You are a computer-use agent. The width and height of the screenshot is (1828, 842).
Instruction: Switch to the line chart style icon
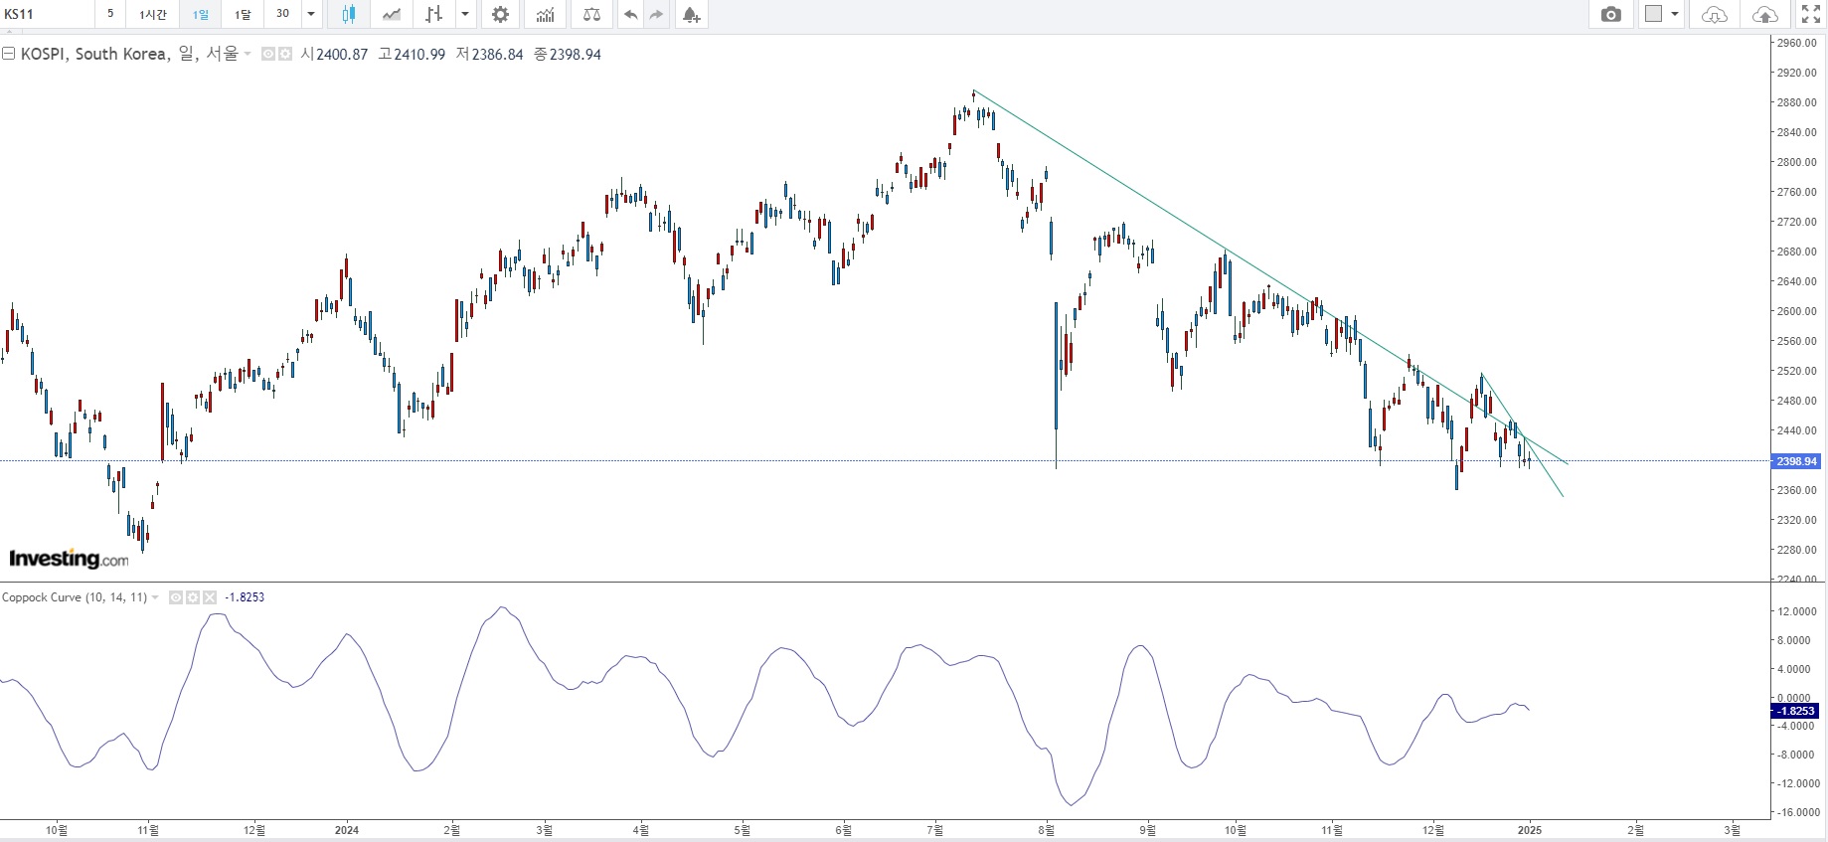pos(392,14)
